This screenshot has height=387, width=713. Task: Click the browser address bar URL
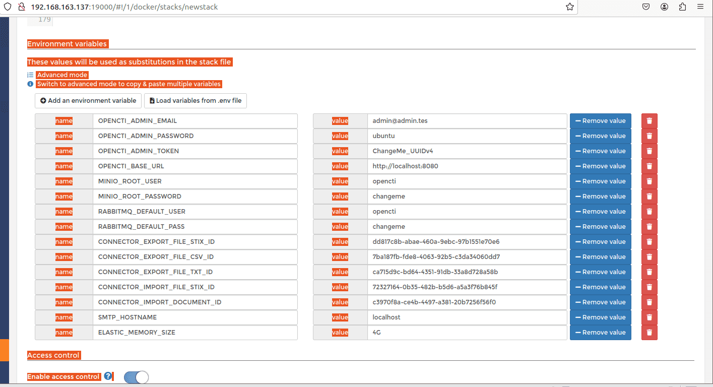(124, 7)
